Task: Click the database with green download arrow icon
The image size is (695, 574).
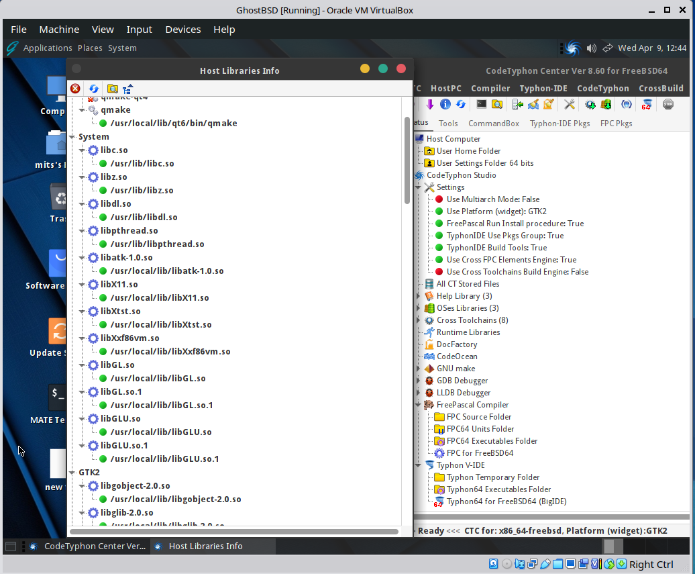Action: (606, 104)
